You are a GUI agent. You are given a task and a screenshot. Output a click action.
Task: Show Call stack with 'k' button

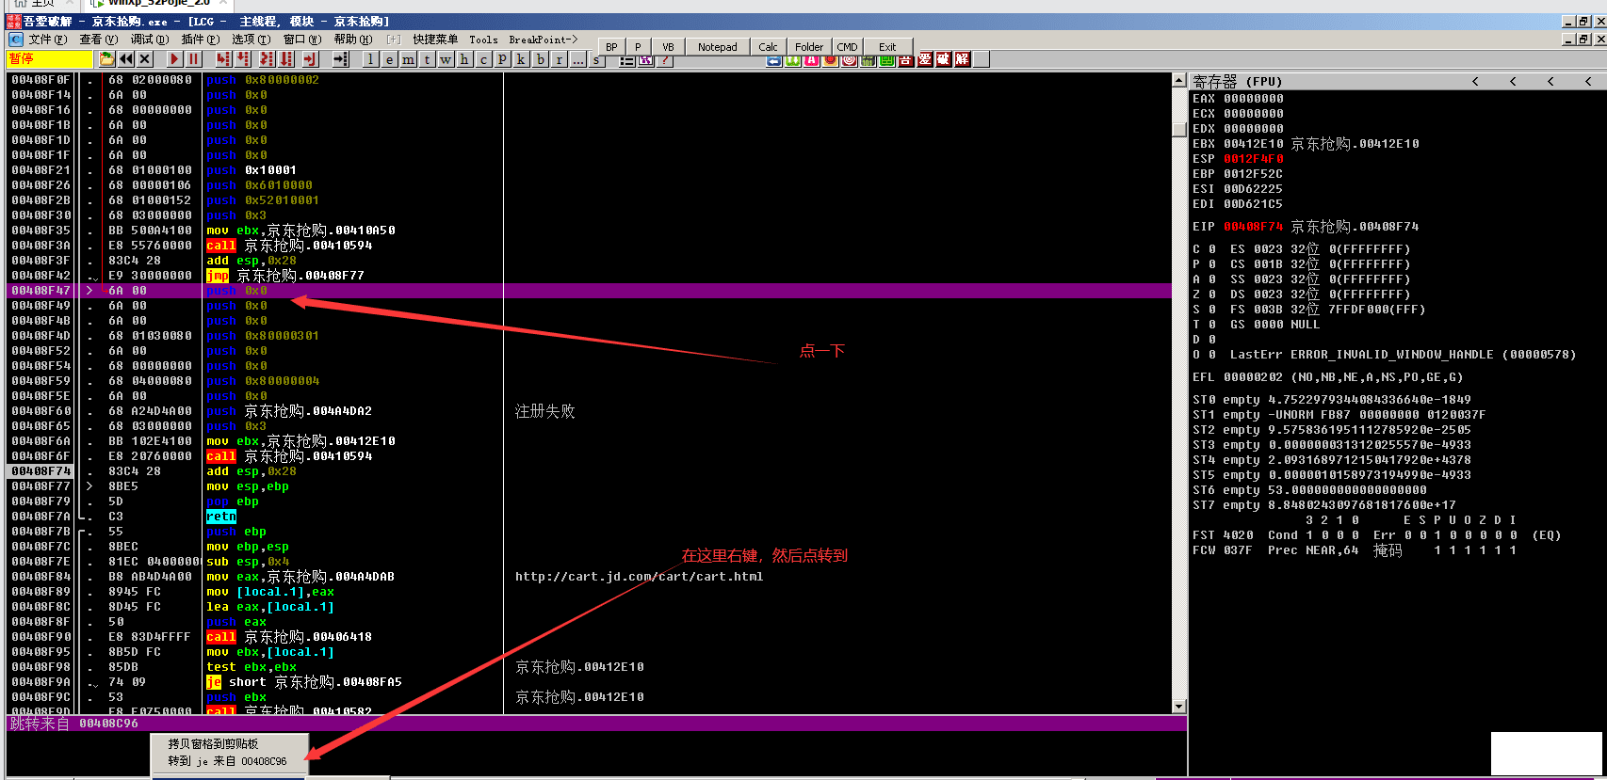(x=521, y=59)
